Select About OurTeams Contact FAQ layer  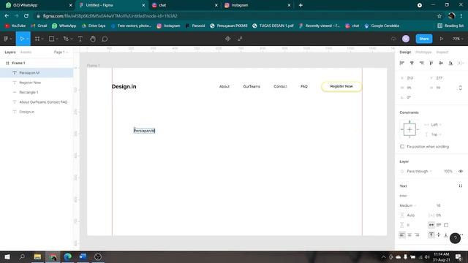[37, 102]
